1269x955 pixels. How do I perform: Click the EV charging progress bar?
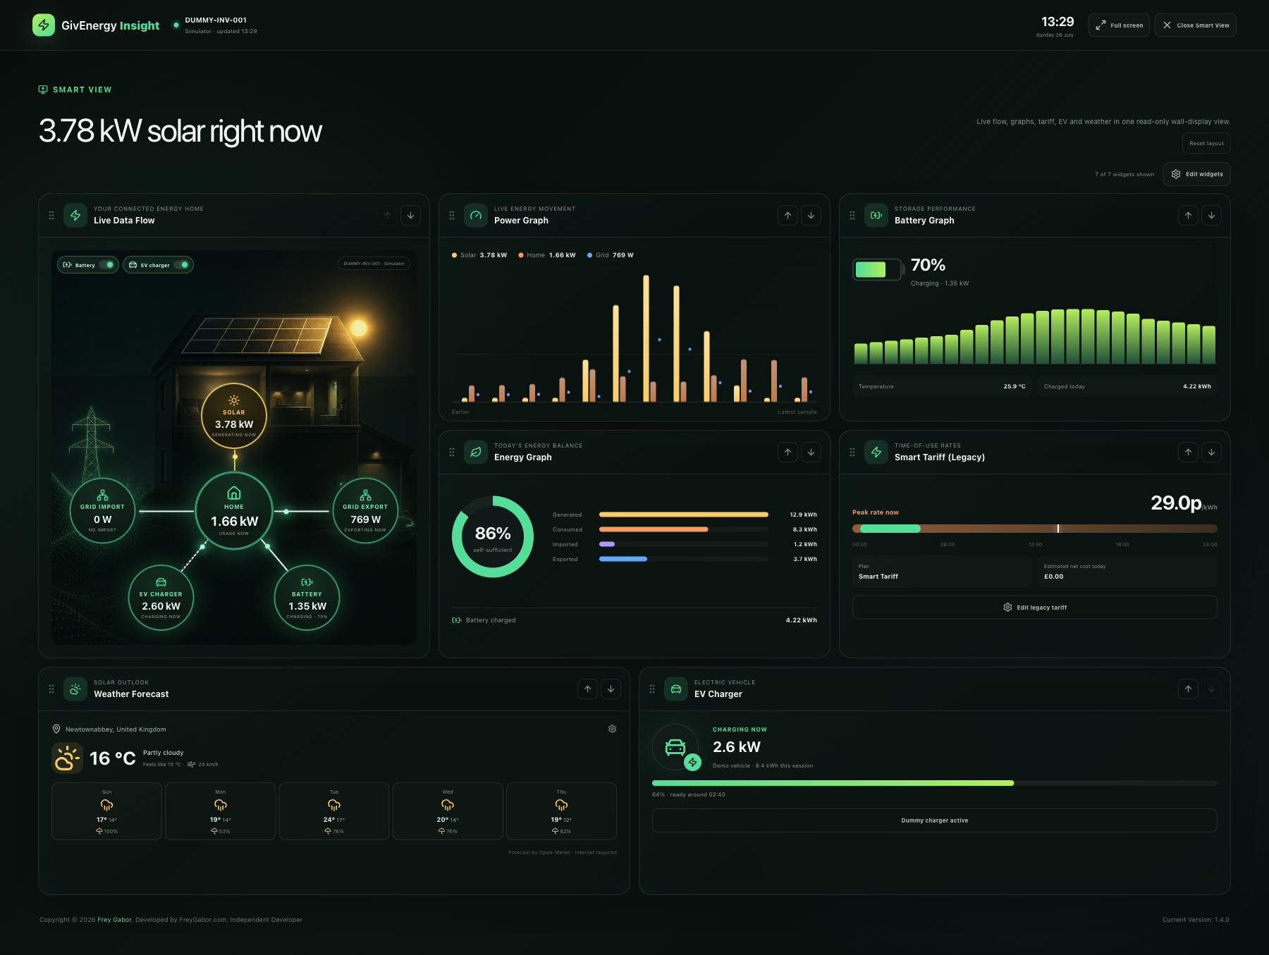[x=934, y=783]
